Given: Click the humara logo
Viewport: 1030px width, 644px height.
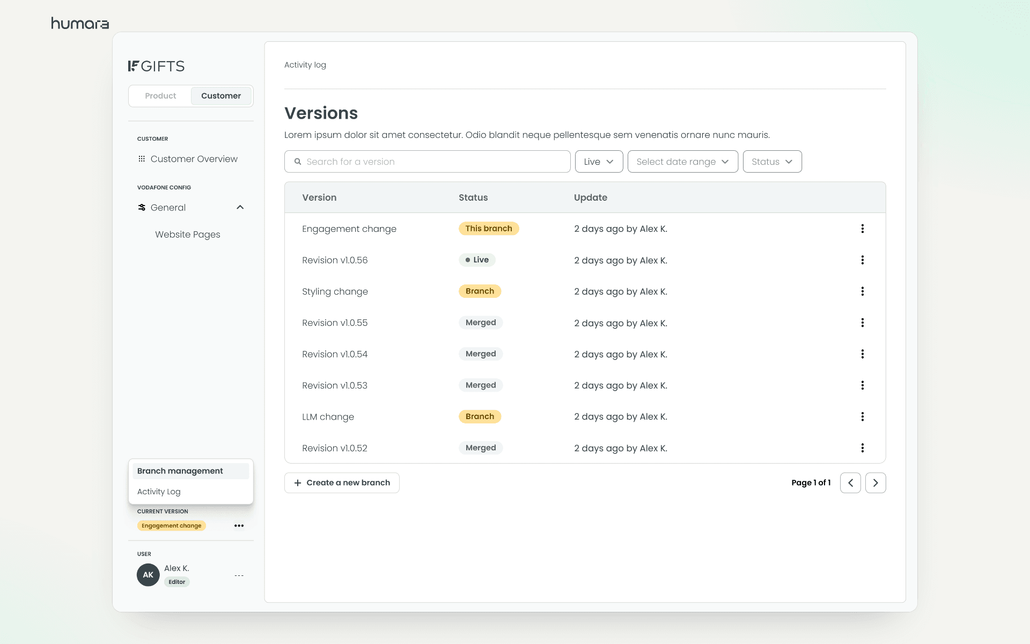Looking at the screenshot, I should tap(80, 23).
